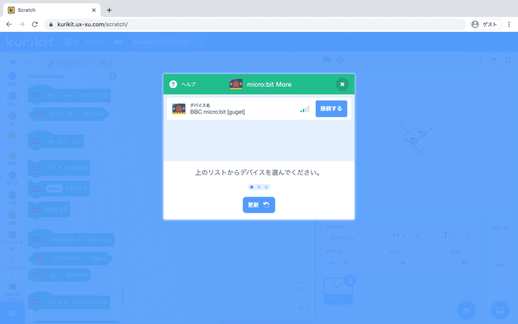Click the choose a backdrop button
The height and width of the screenshot is (324, 518).
coord(500,310)
